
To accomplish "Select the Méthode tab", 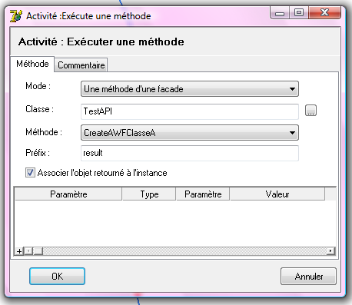I will click(32, 64).
